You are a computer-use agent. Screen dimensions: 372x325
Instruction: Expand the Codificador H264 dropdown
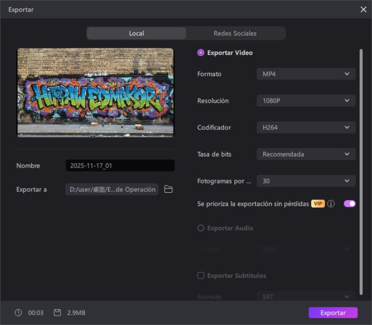click(306, 127)
